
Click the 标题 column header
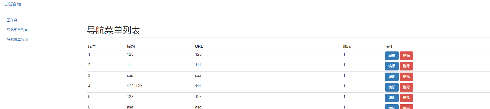131,46
